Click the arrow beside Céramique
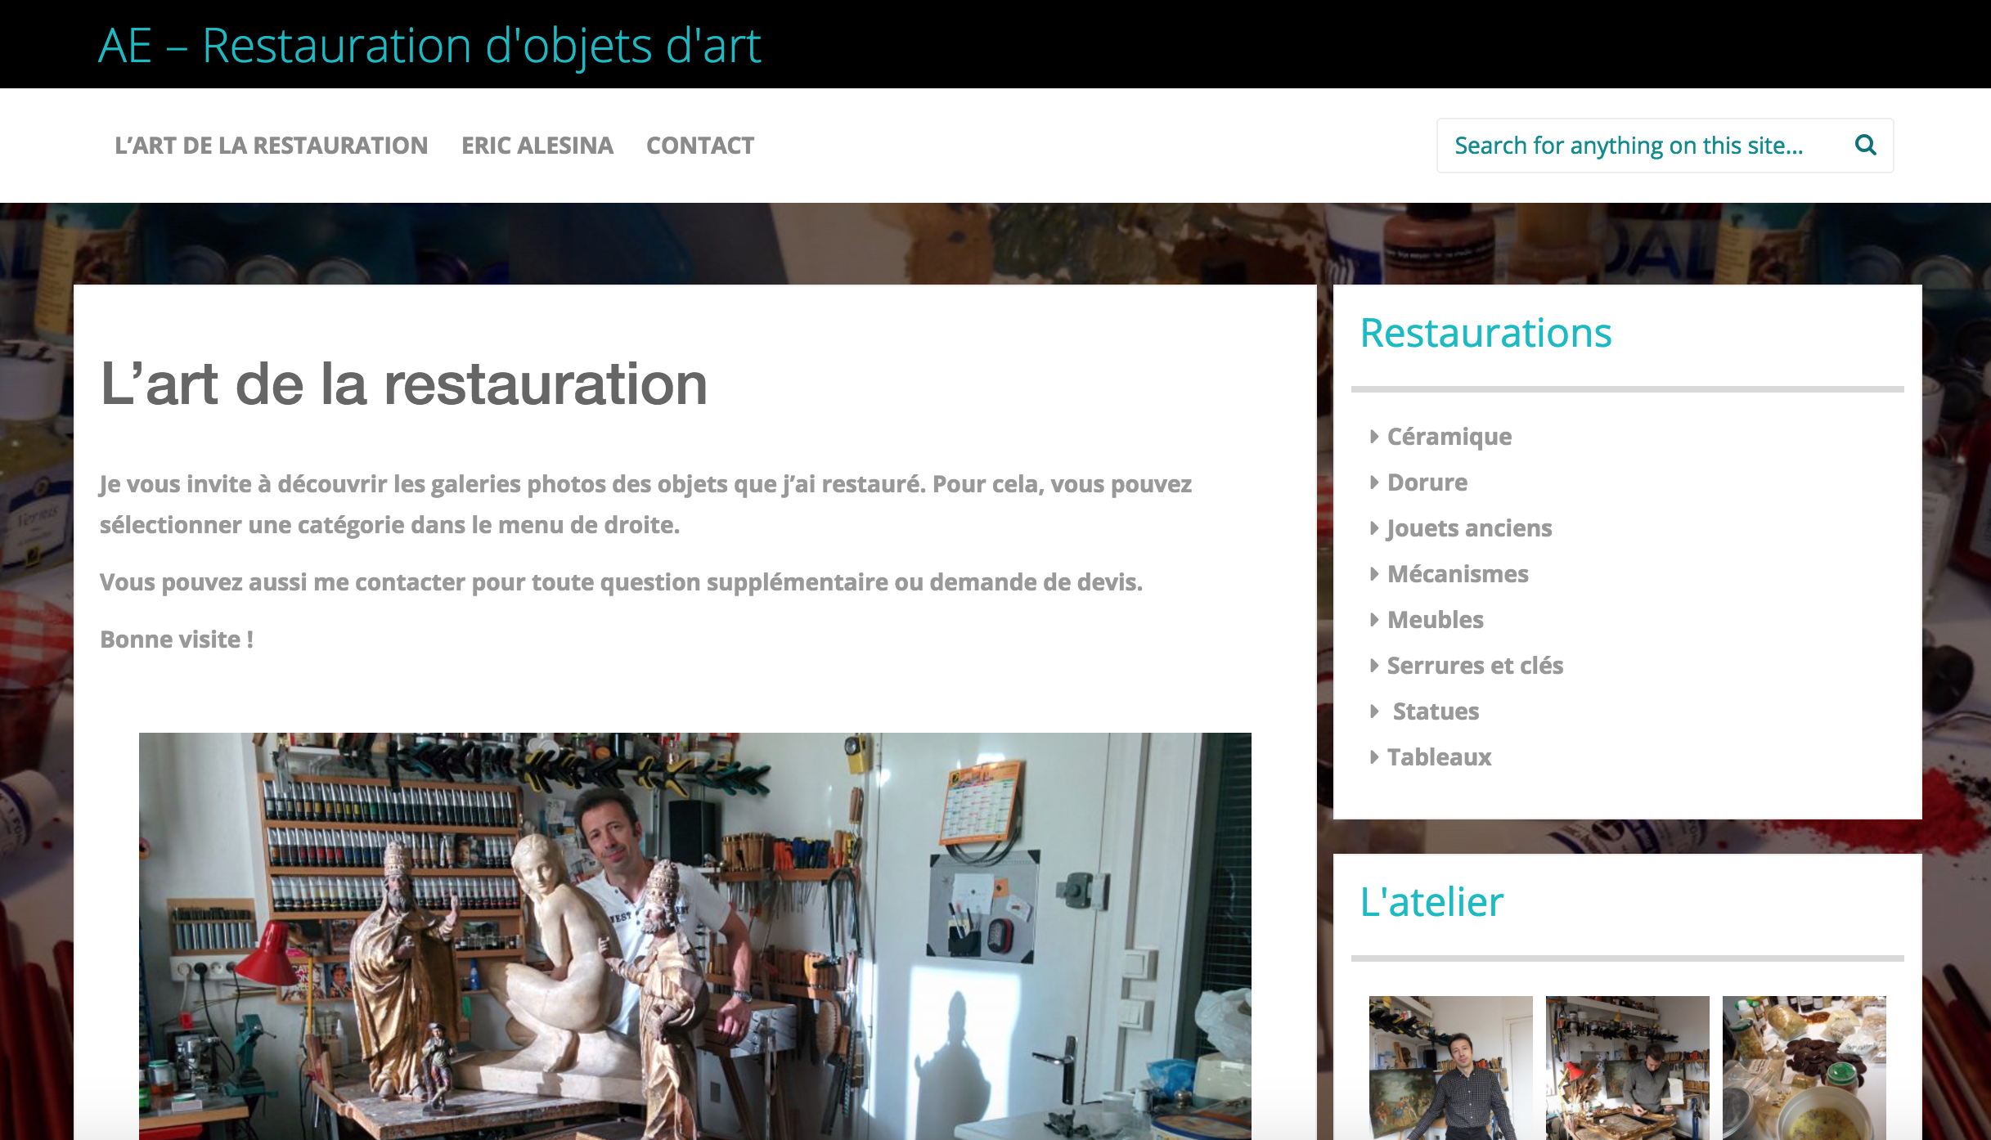This screenshot has height=1140, width=1991. pyautogui.click(x=1374, y=437)
